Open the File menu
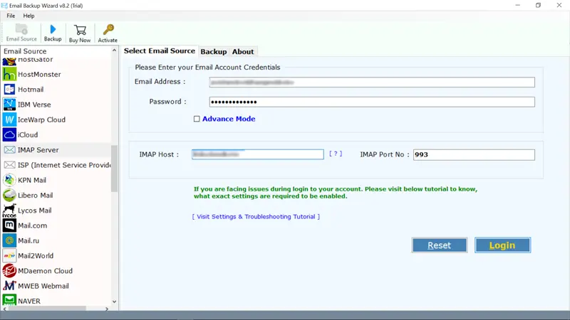570x320 pixels. [11, 16]
